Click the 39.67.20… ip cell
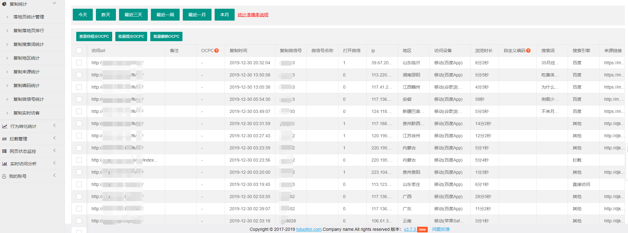628x233 pixels. [x=382, y=63]
